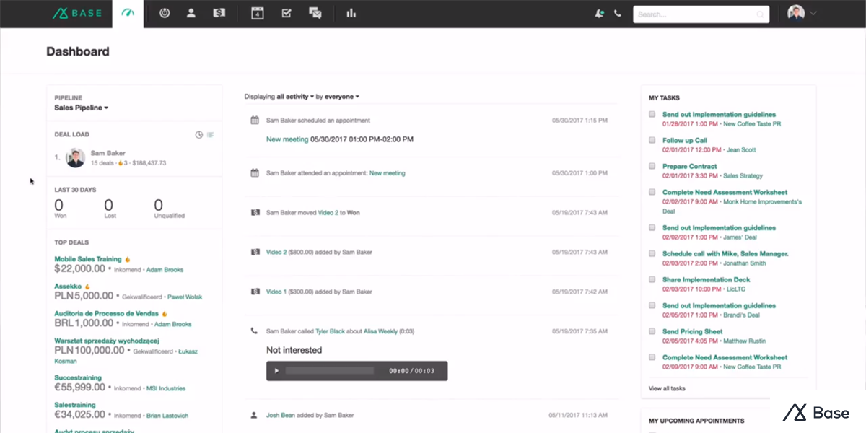Open Tasks via the checkmark icon
The image size is (866, 433).
pyautogui.click(x=287, y=13)
